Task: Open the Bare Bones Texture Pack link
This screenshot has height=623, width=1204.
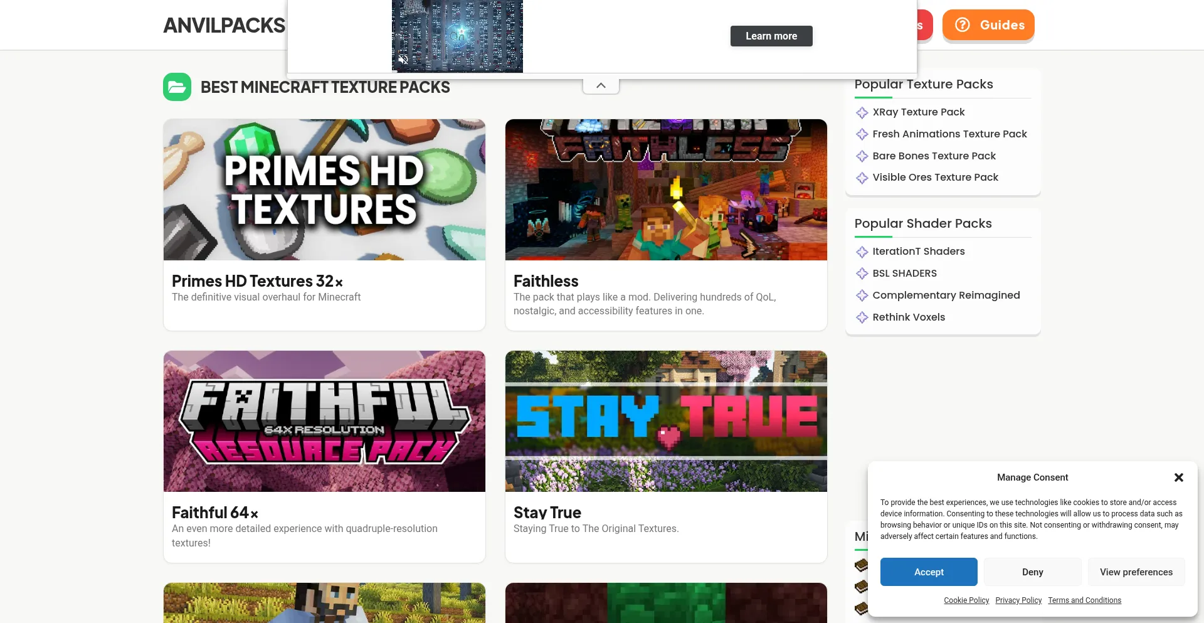Action: [934, 156]
